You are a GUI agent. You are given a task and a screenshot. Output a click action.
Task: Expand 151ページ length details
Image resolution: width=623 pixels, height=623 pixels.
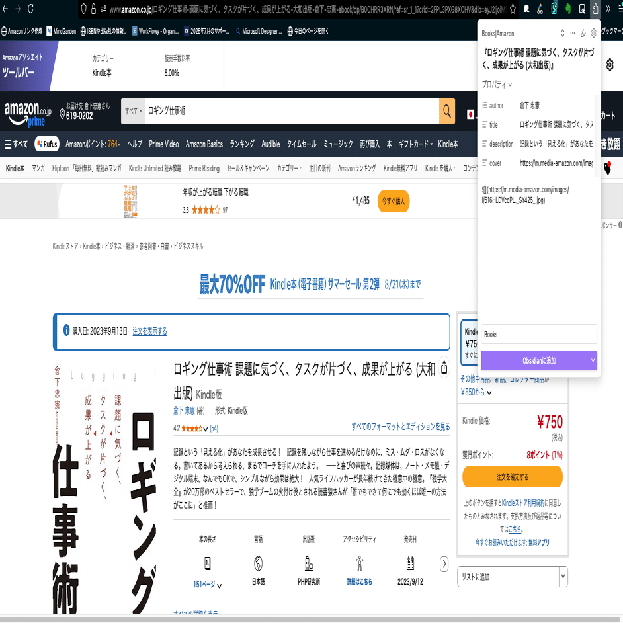[x=208, y=585]
